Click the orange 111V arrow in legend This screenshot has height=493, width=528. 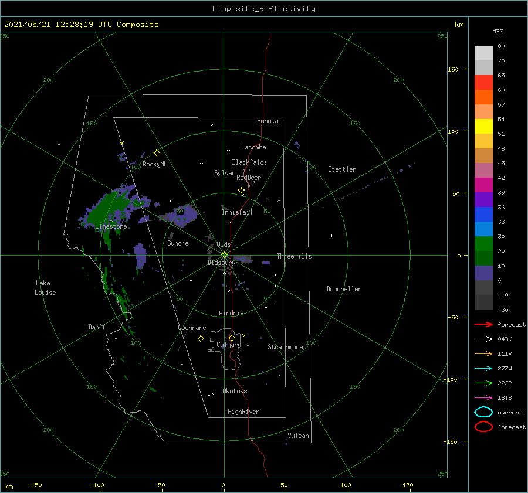483,353
